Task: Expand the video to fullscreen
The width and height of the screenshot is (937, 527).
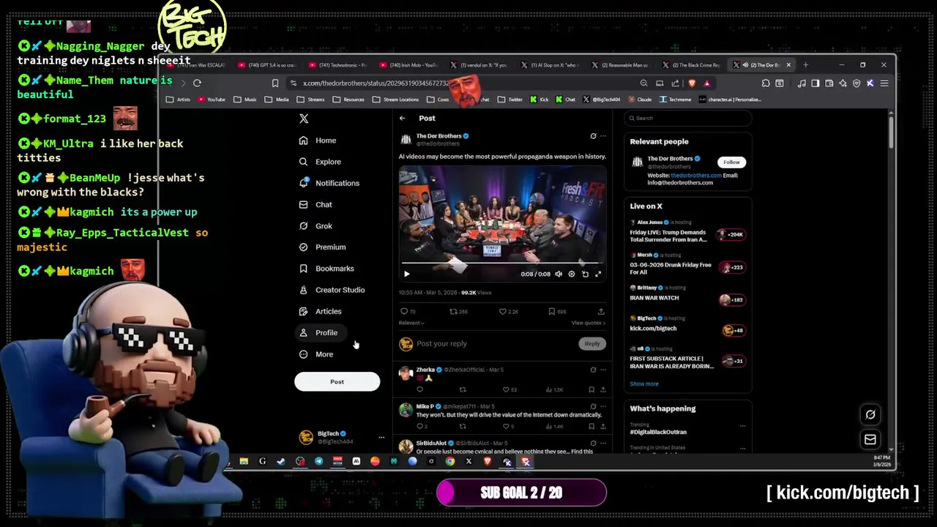Action: tap(598, 274)
